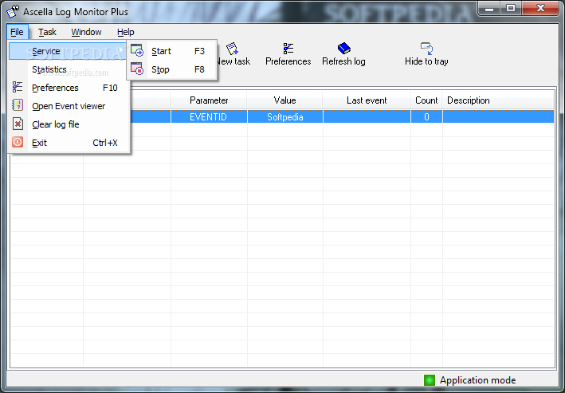
Task: Open the File menu
Action: pyautogui.click(x=17, y=32)
